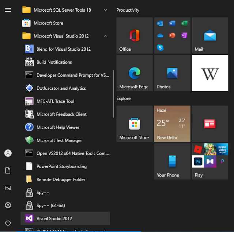Open Remote Debugger Folder
Viewport: 234px width, 232px height.
(65, 179)
